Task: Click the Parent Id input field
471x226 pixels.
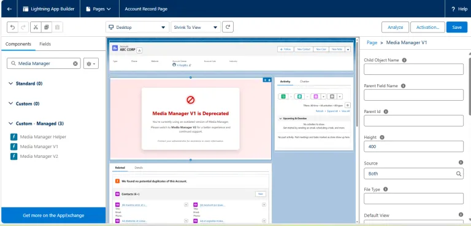Action: point(413,120)
